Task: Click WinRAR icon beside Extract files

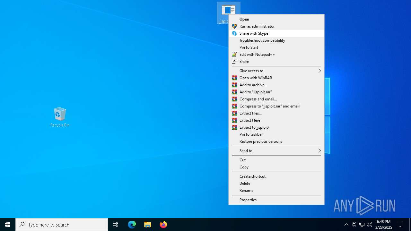Action: [234, 113]
